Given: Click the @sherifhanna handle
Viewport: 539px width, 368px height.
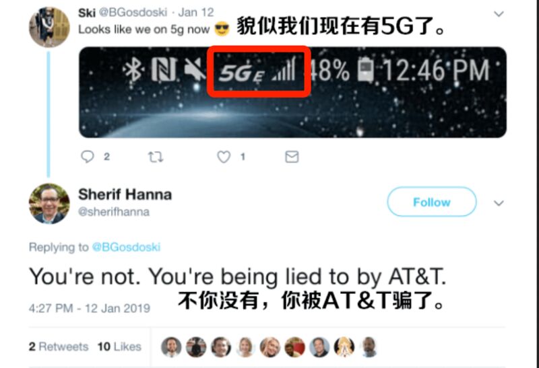Looking at the screenshot, I should [x=114, y=212].
